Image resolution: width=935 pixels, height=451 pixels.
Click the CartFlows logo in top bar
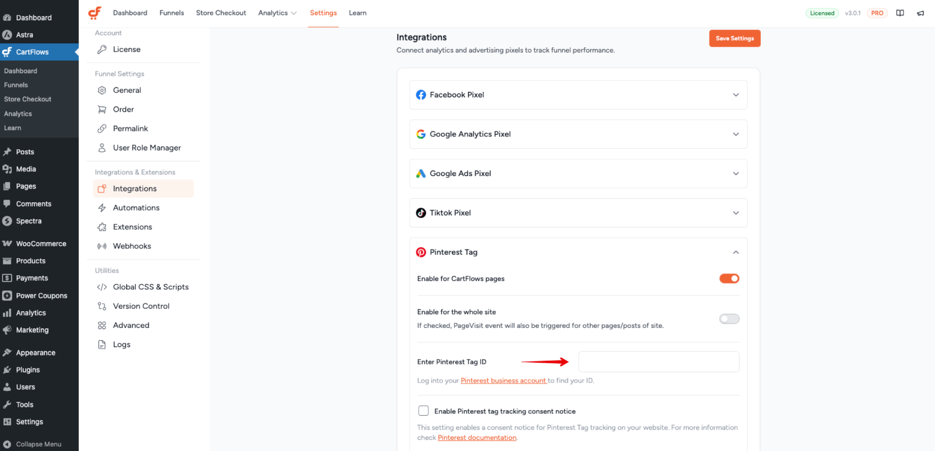click(x=94, y=13)
